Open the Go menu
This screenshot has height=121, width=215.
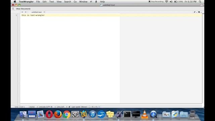click(75, 2)
